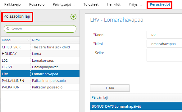
Task: Click into the Selite text area
Action: [164, 55]
